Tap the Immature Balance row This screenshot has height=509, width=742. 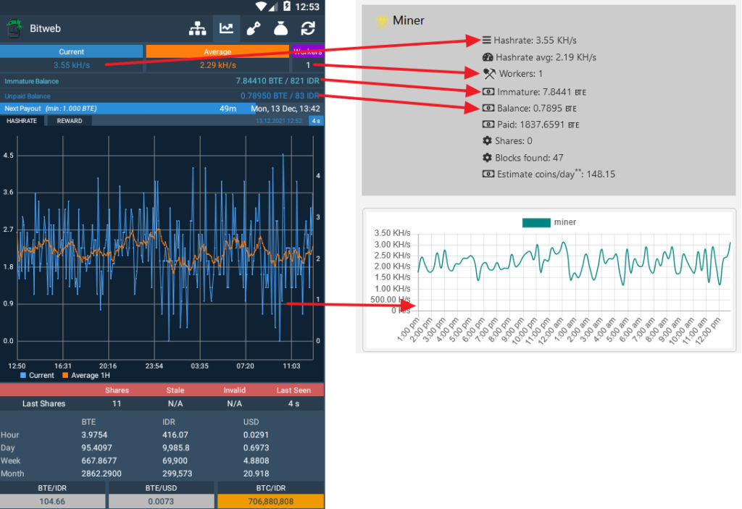point(162,81)
